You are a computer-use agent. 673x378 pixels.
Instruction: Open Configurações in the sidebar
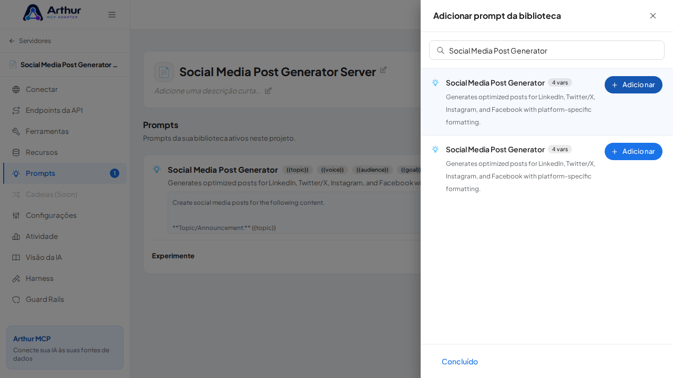point(65,215)
